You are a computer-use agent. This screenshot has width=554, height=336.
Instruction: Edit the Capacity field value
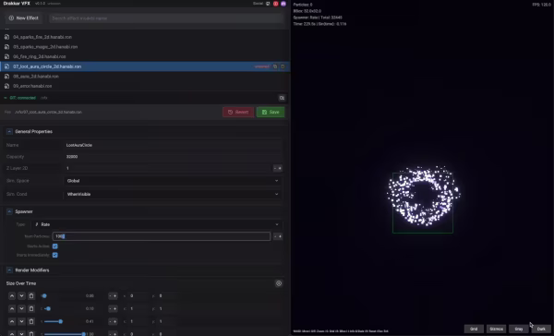174,157
